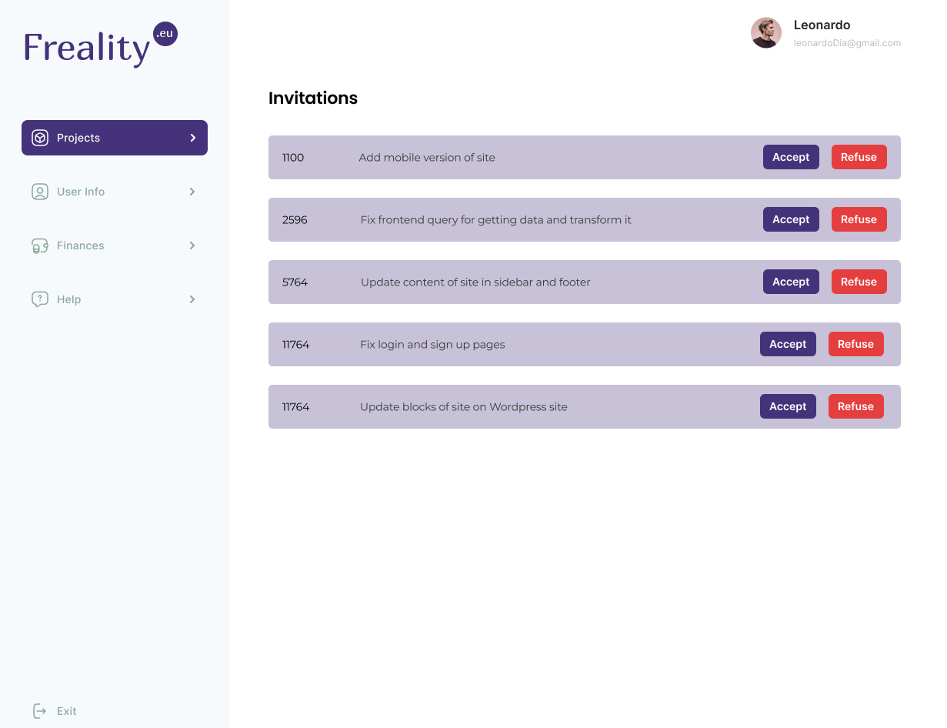Refuse the Fix login and sign up invitation
The image size is (947, 728).
pyautogui.click(x=855, y=344)
